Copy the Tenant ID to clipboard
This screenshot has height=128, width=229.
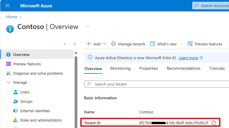pyautogui.click(x=214, y=123)
